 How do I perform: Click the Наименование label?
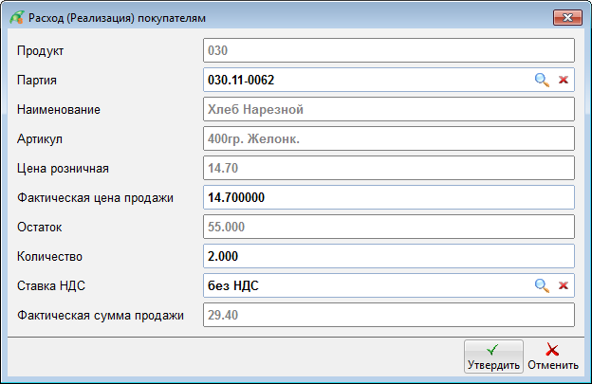coord(59,109)
